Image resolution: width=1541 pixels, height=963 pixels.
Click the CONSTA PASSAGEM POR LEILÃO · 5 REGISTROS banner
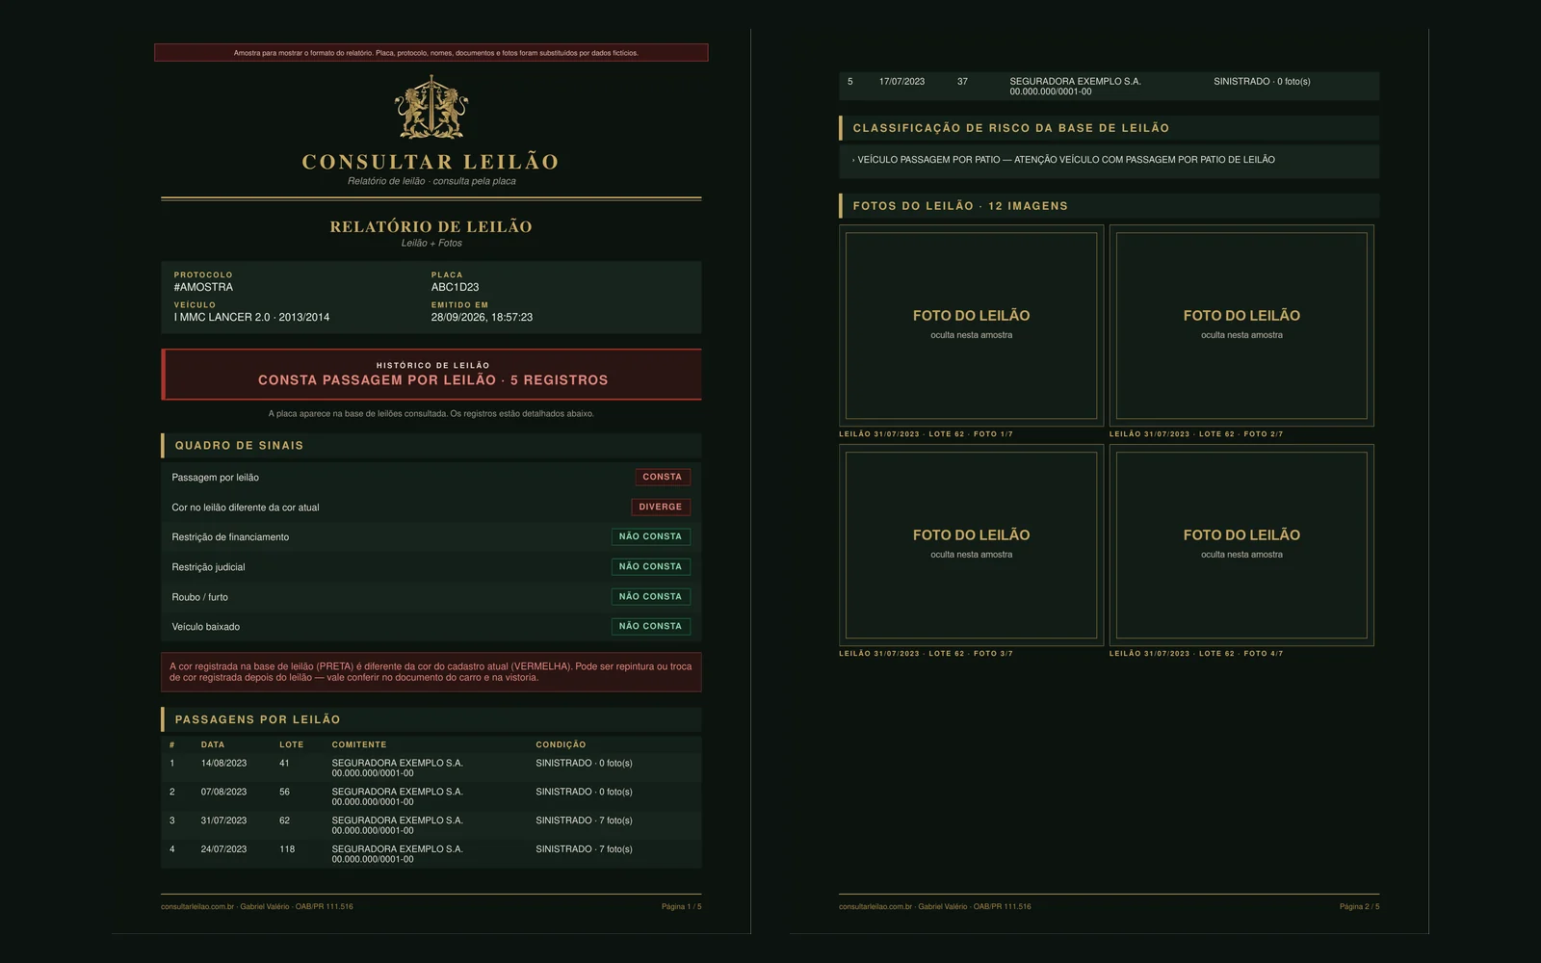pos(431,374)
